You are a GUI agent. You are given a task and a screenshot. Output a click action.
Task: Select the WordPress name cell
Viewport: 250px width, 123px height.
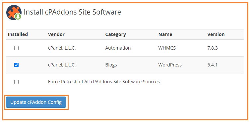click(x=170, y=65)
